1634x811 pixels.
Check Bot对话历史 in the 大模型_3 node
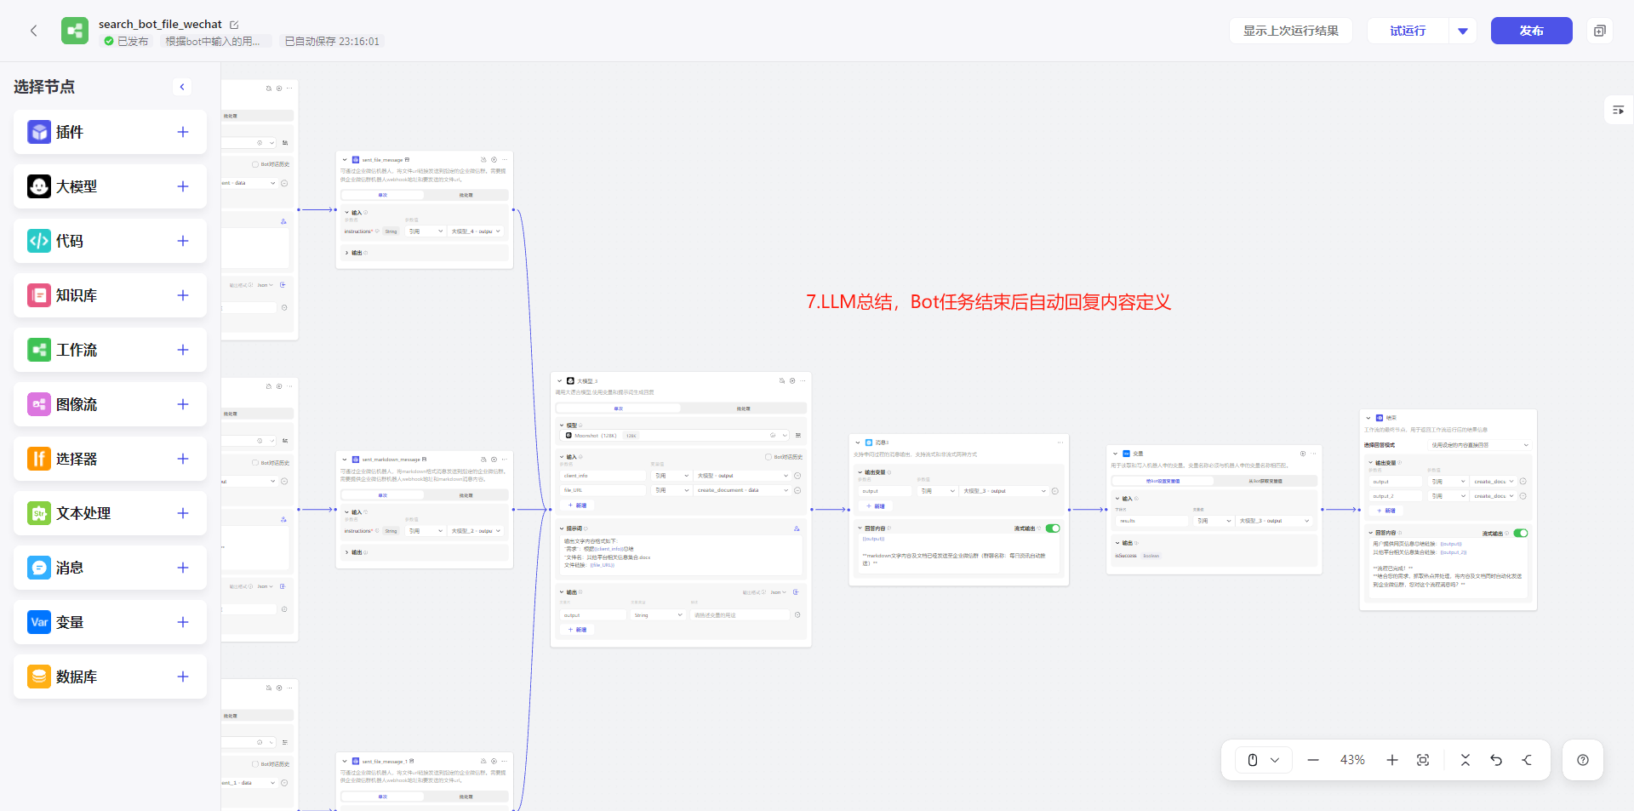[x=768, y=457]
